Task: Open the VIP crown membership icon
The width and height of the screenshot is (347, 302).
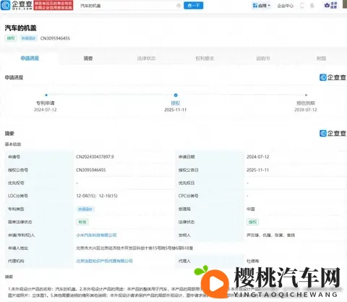Action: [x=331, y=5]
